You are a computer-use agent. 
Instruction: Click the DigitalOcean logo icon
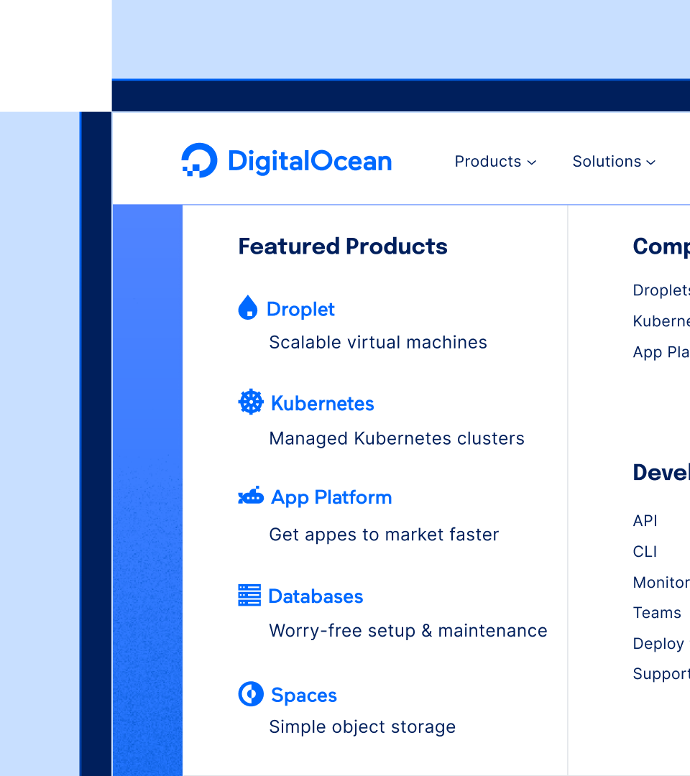199,160
